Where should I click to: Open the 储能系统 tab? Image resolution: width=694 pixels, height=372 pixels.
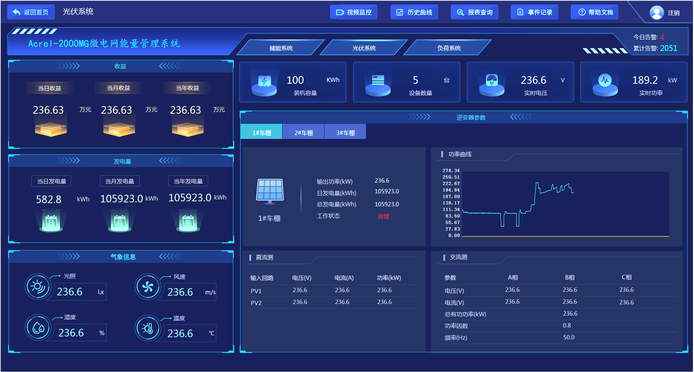click(281, 48)
